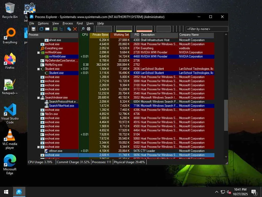Open the Windows Start menu
The image size is (262, 197).
pyautogui.click(x=6, y=192)
